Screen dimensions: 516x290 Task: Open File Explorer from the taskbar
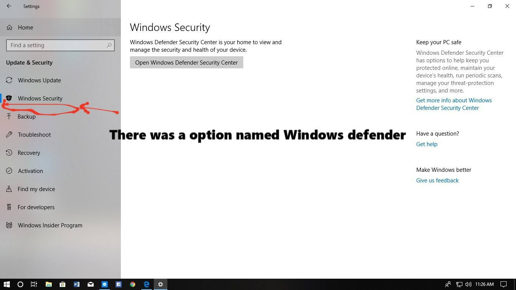(x=48, y=284)
